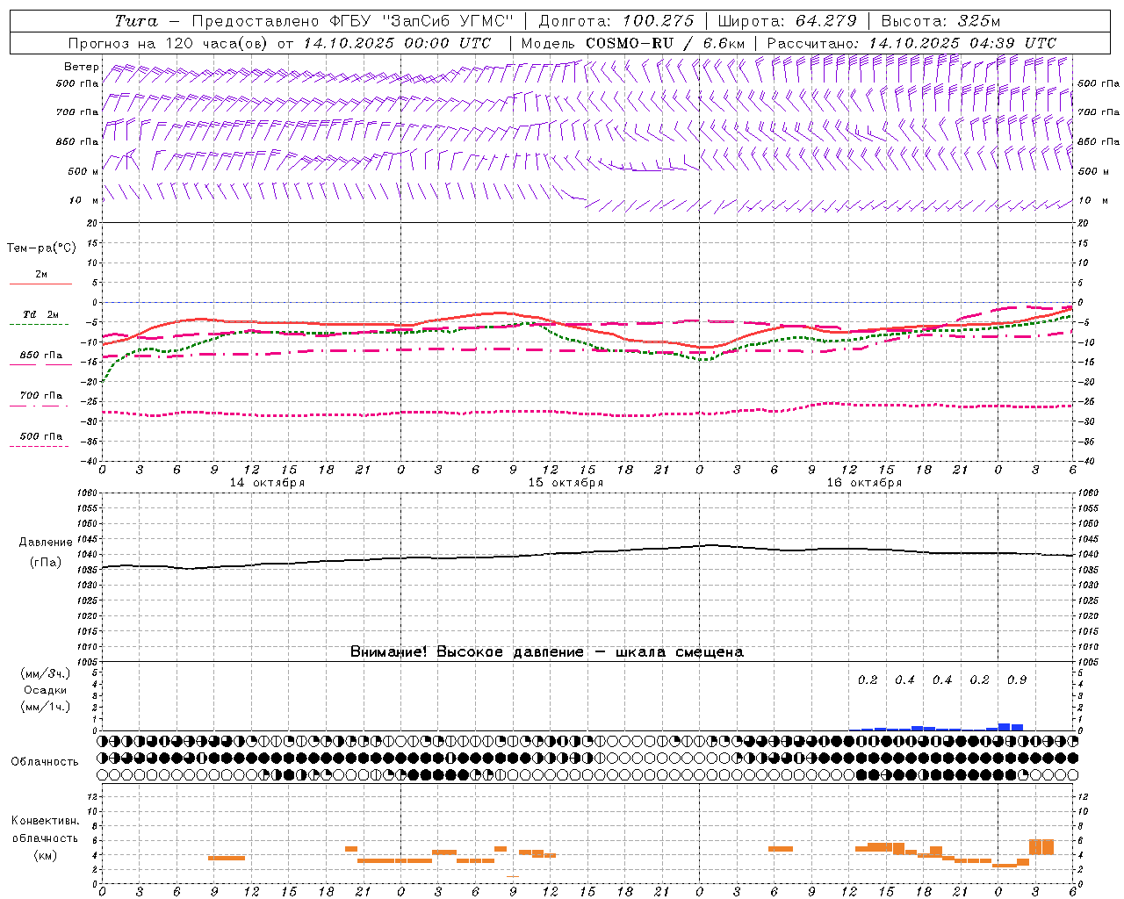Viewport: 1124px width, 899px height.
Task: Click the station name "Tura" in the header
Action: click(x=136, y=21)
